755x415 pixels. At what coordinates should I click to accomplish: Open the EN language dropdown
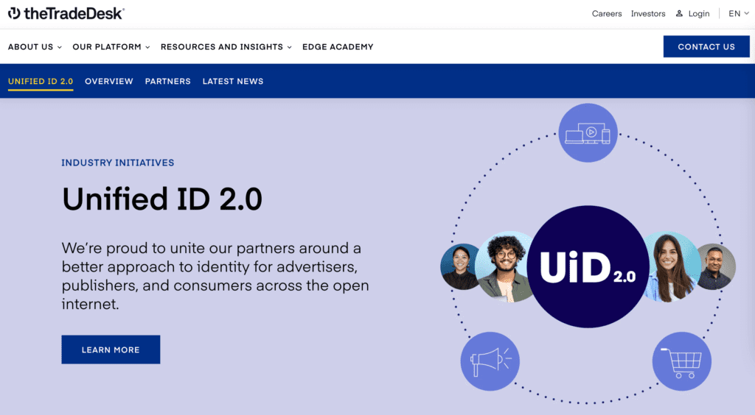click(x=738, y=13)
